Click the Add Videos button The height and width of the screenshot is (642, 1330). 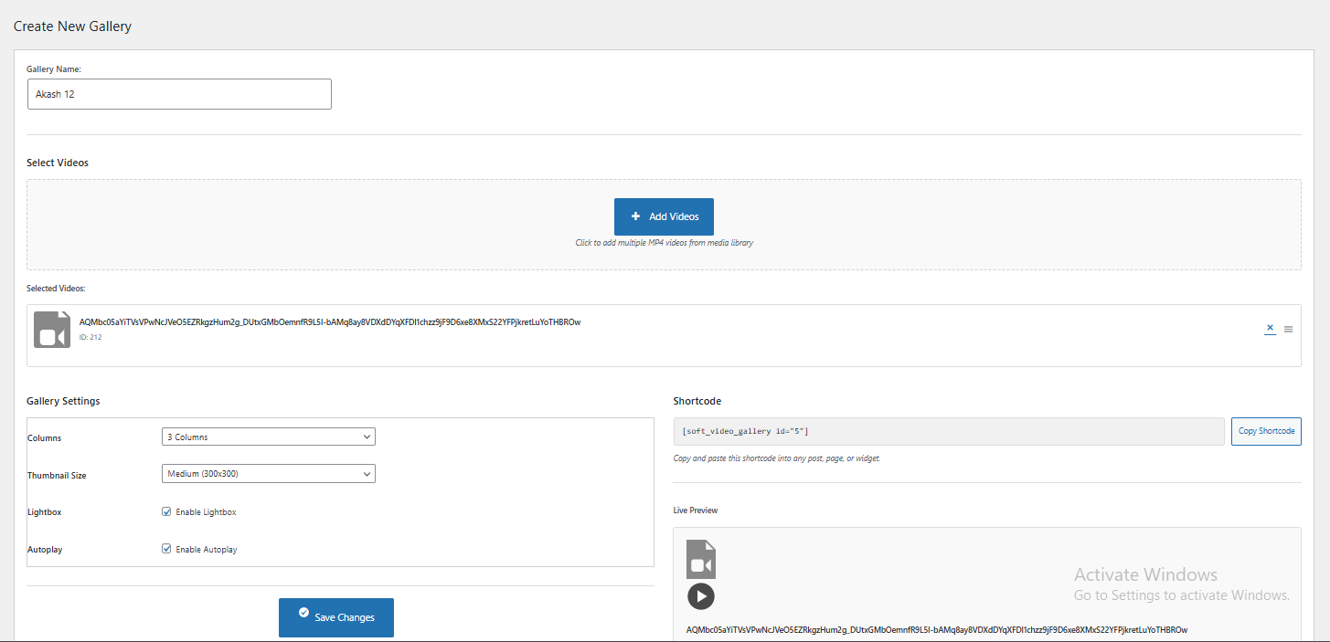point(664,216)
